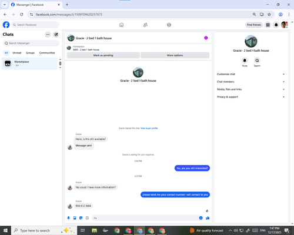Switch to Messenger | Facebook browser tab
294x235 pixels.
click(x=36, y=5)
